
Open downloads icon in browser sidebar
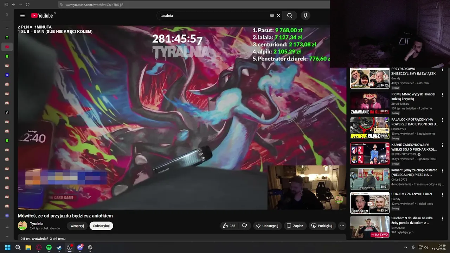[7, 226]
